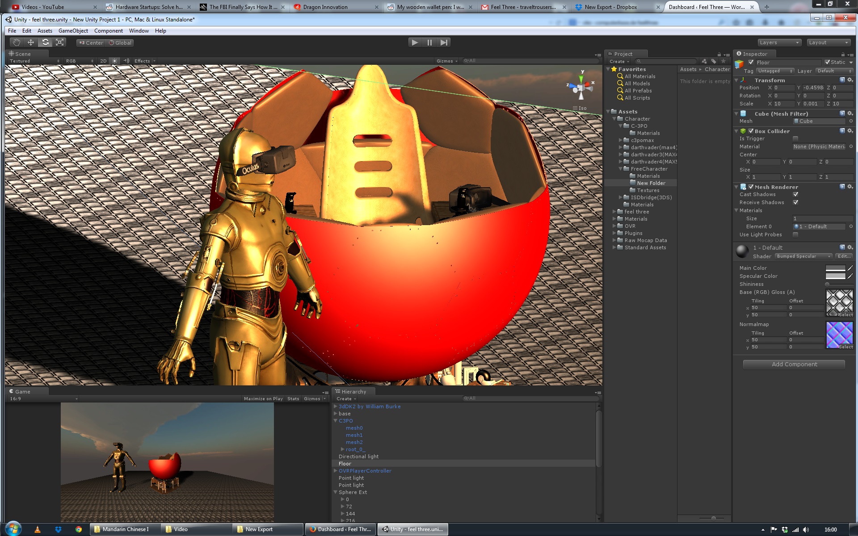Click the Pause button

[x=429, y=42]
